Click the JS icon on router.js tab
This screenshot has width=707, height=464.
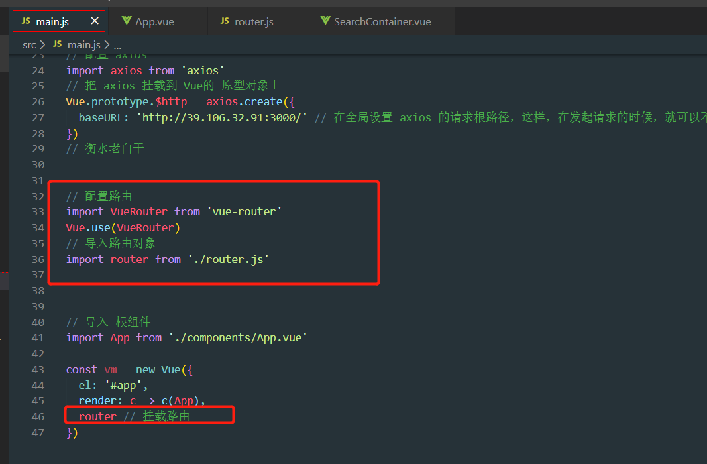(x=225, y=21)
